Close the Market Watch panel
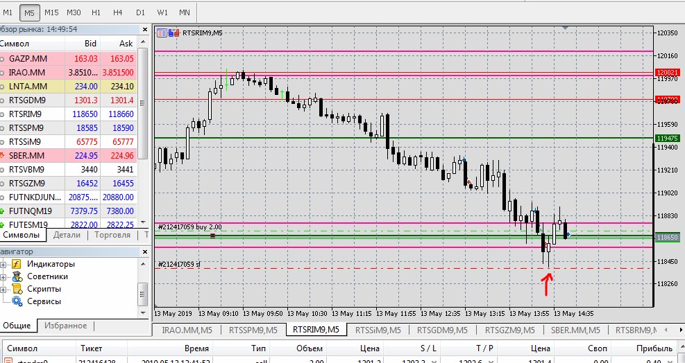 [x=145, y=29]
